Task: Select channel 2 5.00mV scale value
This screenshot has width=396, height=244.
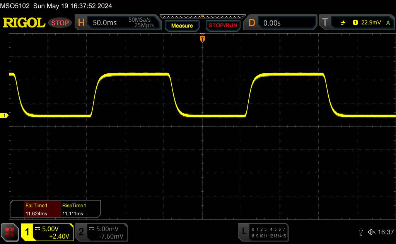Action: (x=108, y=229)
